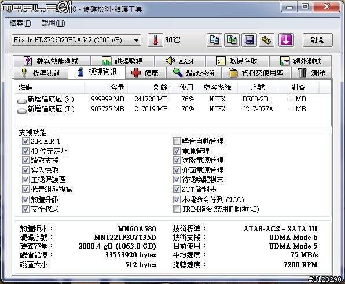Switch to the 清除 tab
Screen dimensions: 345x284
[x=311, y=72]
